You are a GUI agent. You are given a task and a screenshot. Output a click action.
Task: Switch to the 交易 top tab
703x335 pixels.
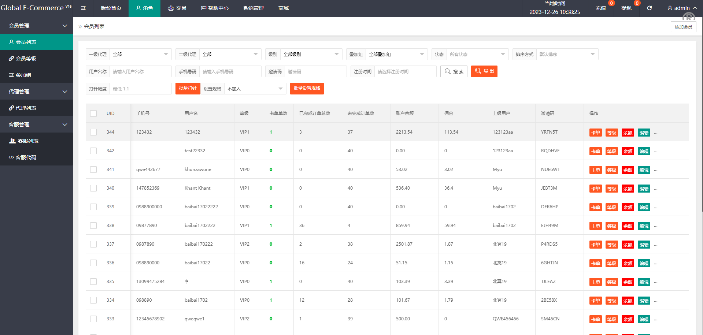click(x=177, y=8)
